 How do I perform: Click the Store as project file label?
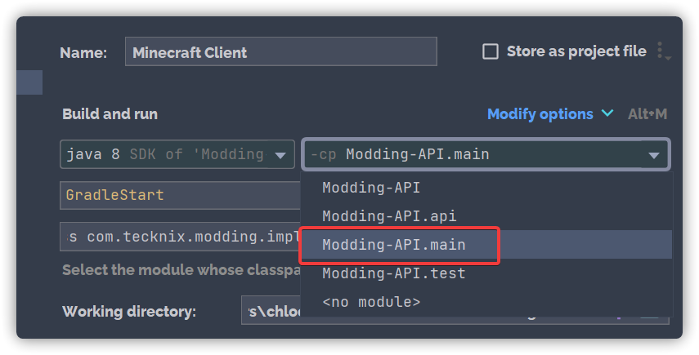(x=576, y=51)
